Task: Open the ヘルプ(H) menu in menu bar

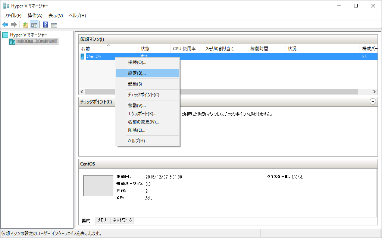Action: pyautogui.click(x=78, y=16)
